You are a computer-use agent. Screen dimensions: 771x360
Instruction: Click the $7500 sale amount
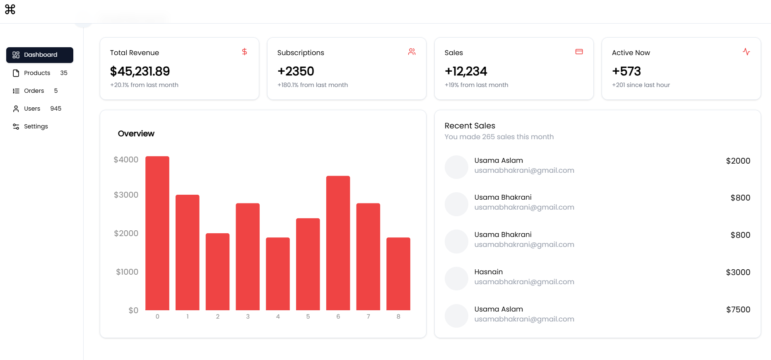point(738,309)
